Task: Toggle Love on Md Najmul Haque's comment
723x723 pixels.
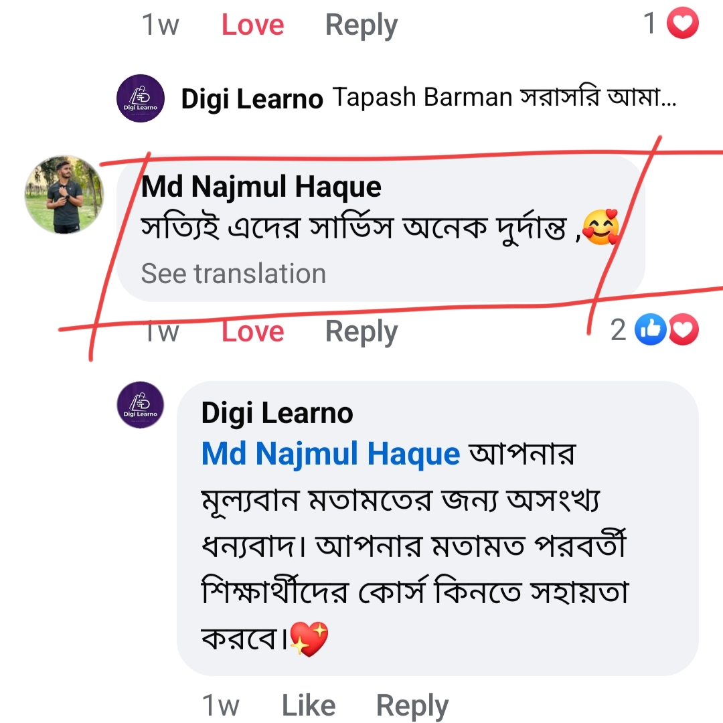Action: point(252,331)
